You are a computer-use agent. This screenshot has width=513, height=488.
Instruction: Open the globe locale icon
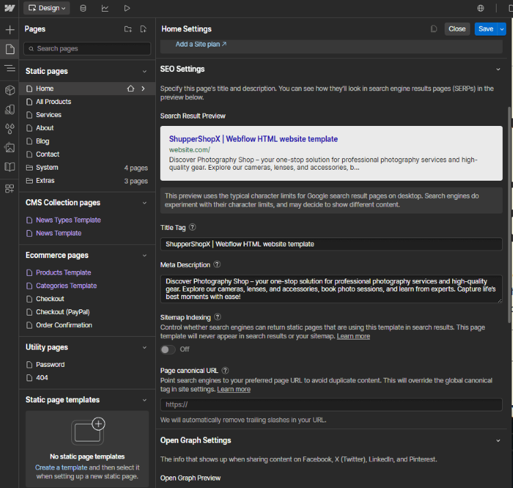(x=481, y=8)
